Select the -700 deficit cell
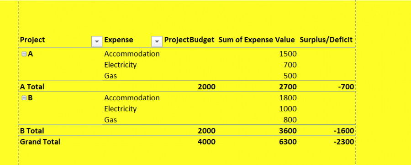Viewport: 411px width, 165px height. point(345,87)
